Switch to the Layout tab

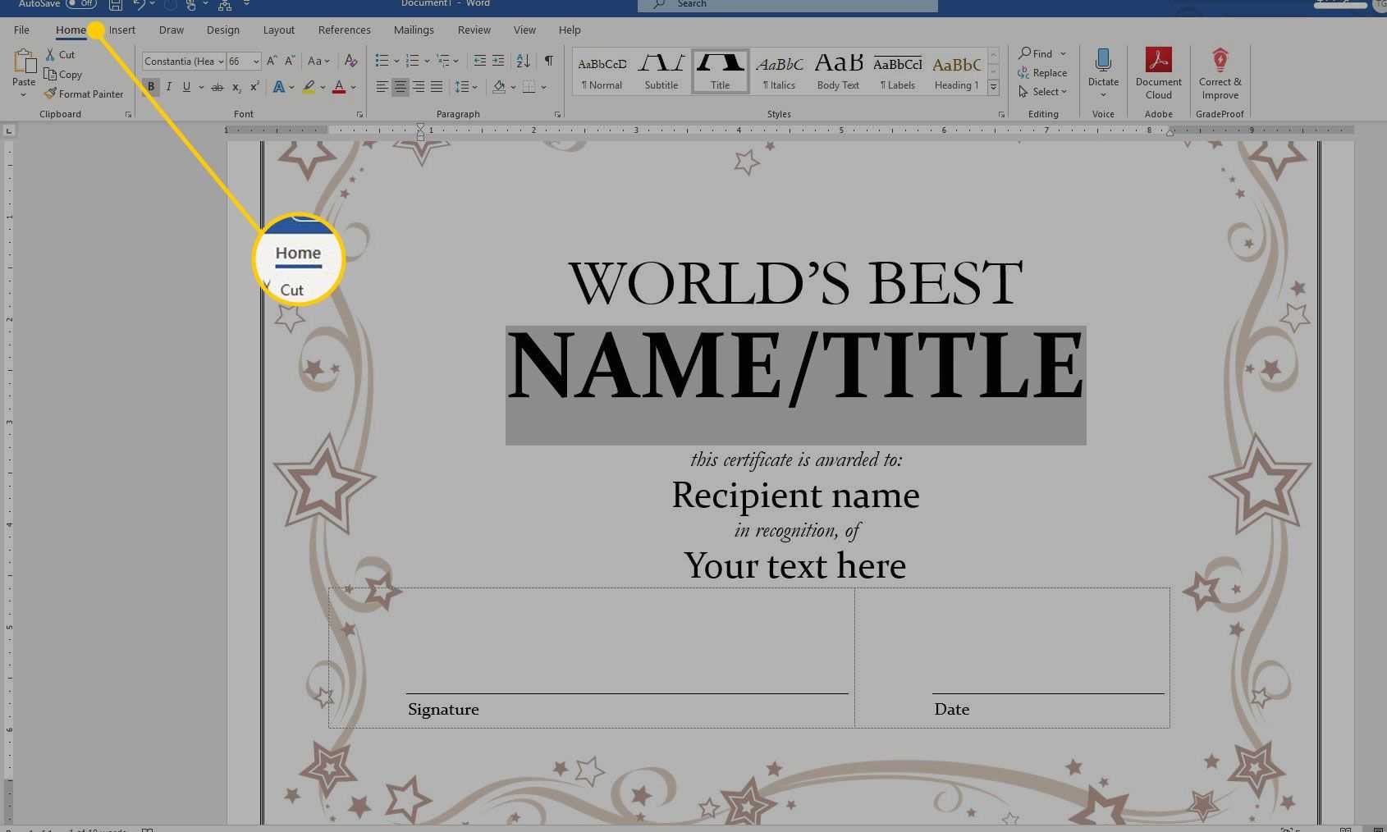tap(278, 30)
